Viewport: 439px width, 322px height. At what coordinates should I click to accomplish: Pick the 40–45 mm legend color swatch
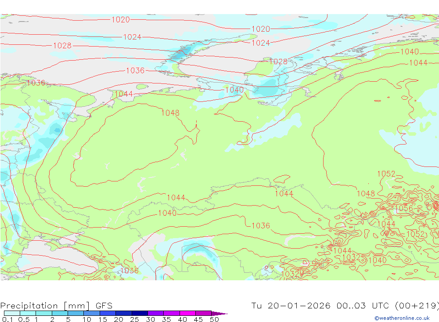[187, 313]
